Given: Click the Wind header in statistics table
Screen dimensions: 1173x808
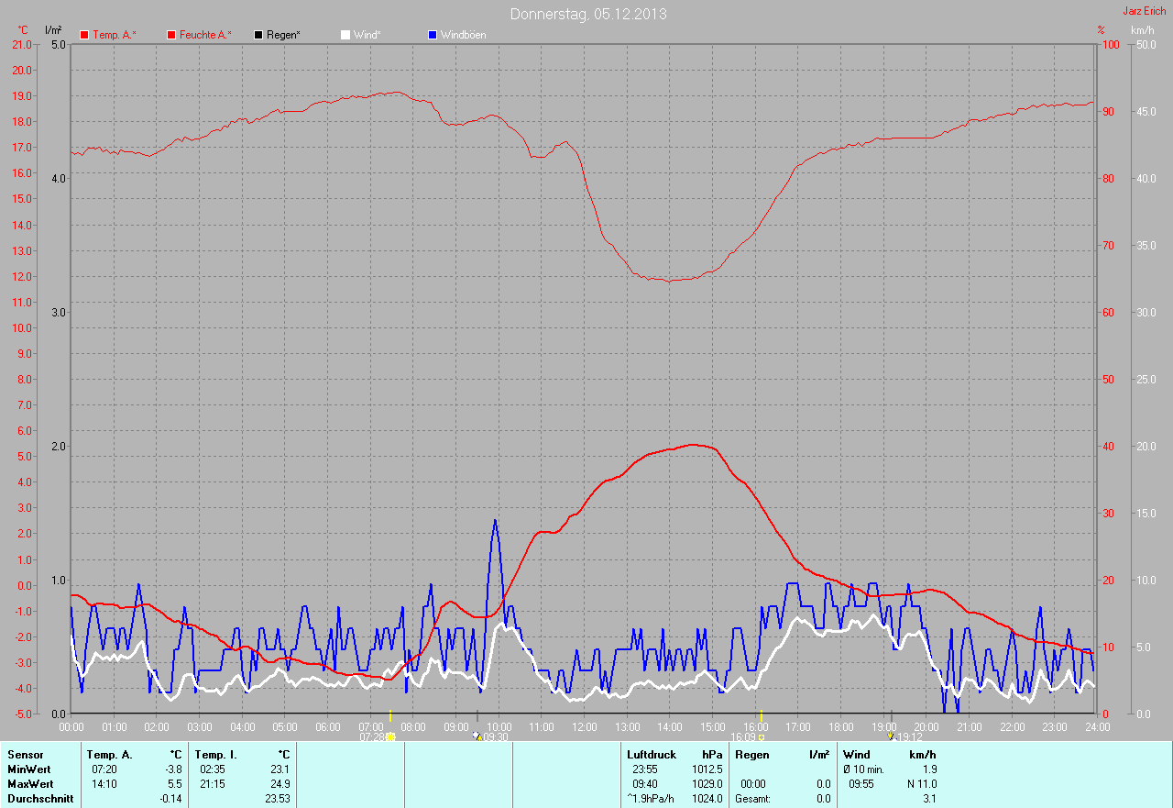Looking at the screenshot, I should (x=856, y=755).
